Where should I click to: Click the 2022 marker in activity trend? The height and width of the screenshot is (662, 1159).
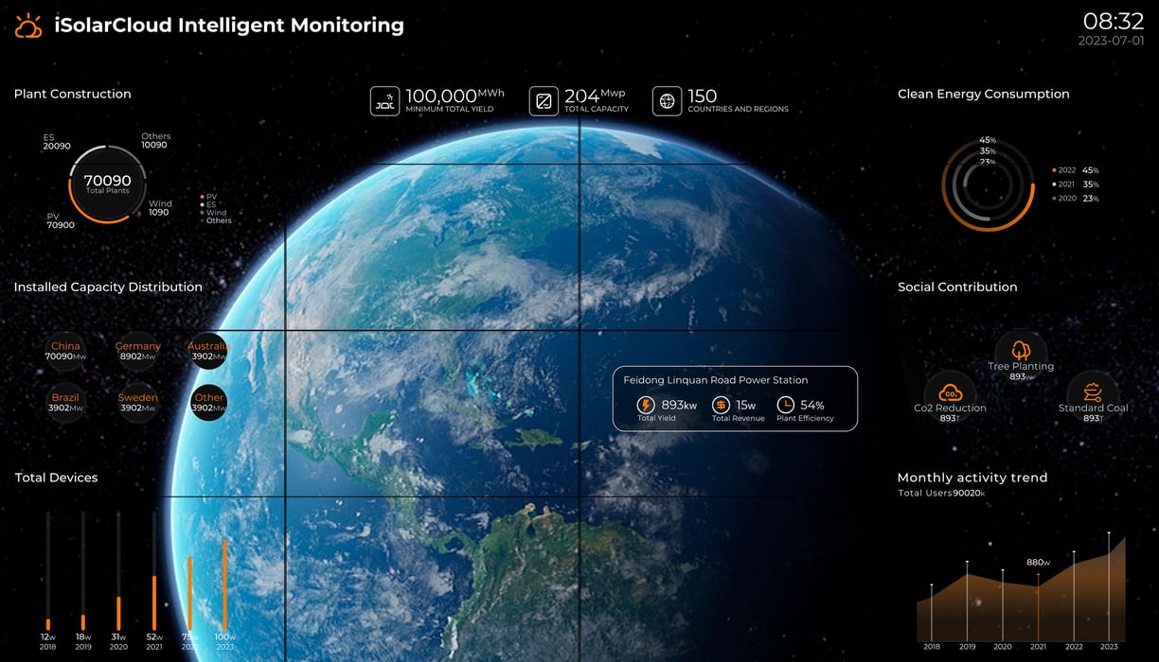tap(1074, 596)
